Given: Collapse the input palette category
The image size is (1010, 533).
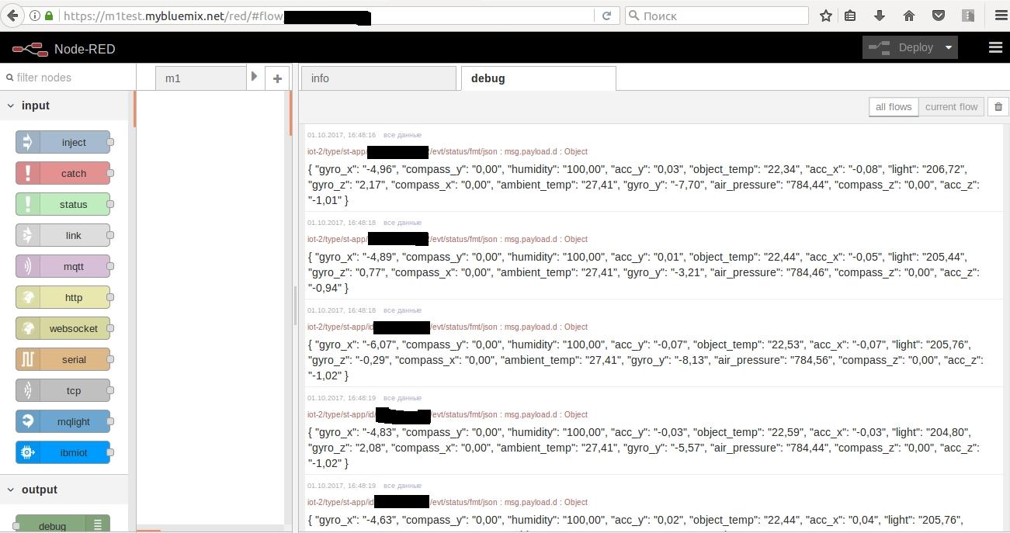Looking at the screenshot, I should [x=11, y=106].
